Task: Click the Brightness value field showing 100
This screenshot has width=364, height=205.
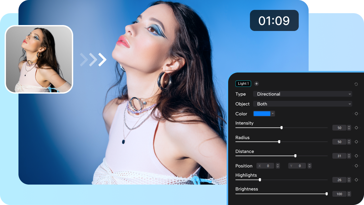Action: click(x=339, y=194)
